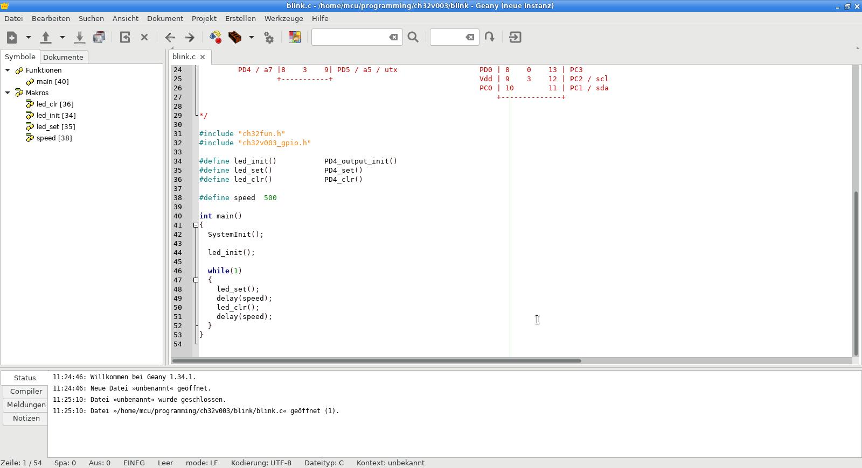Collapse the Funktionen tree node
862x468 pixels.
(8, 70)
